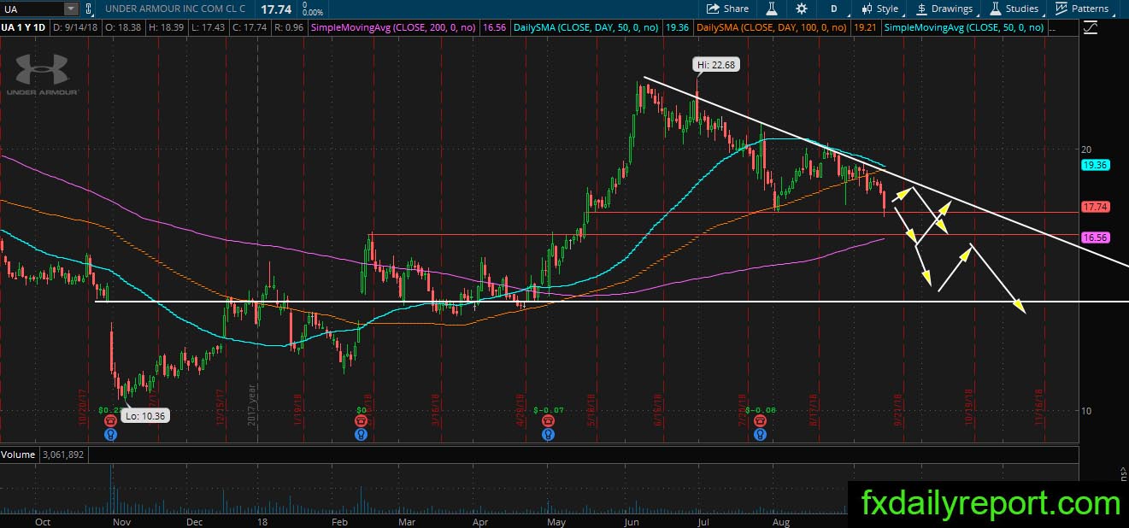Click the October 2017 lightbulb event icon

(111, 434)
